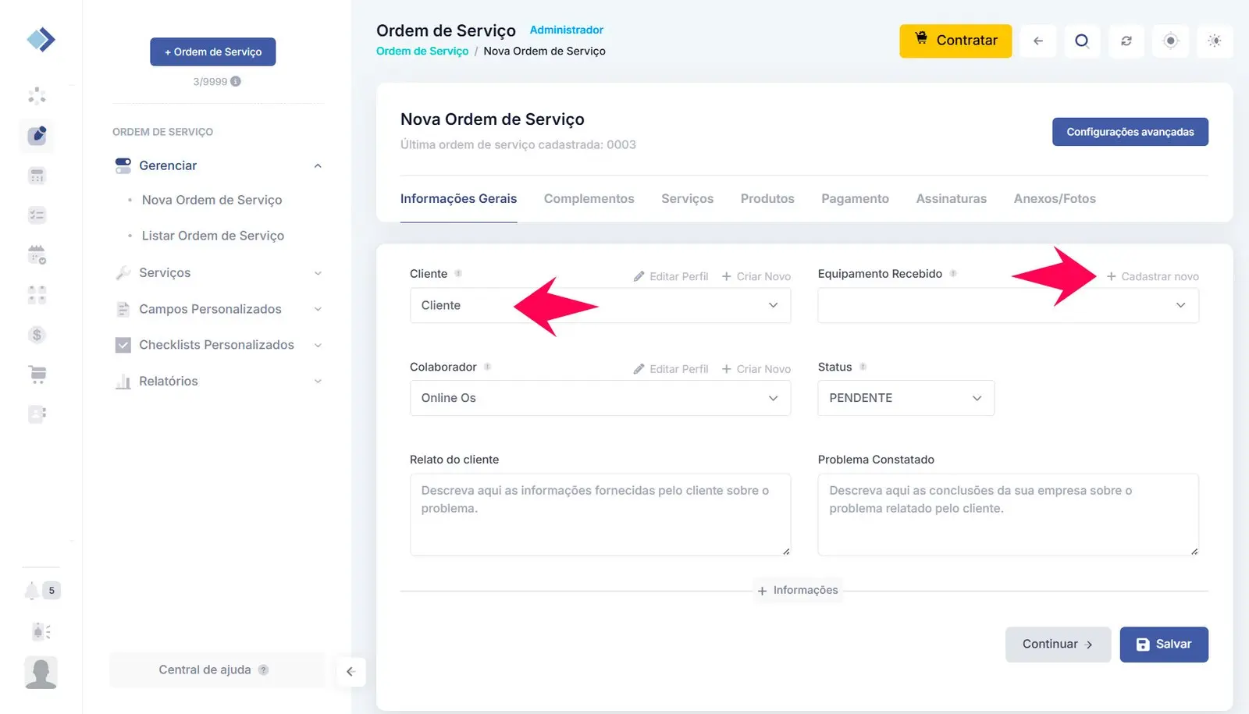Click the Salvar button

[1163, 645]
